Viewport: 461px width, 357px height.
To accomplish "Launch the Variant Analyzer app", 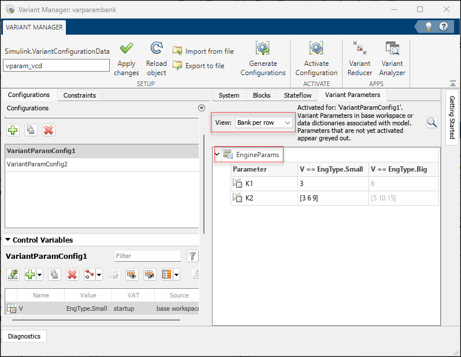I will click(x=392, y=59).
